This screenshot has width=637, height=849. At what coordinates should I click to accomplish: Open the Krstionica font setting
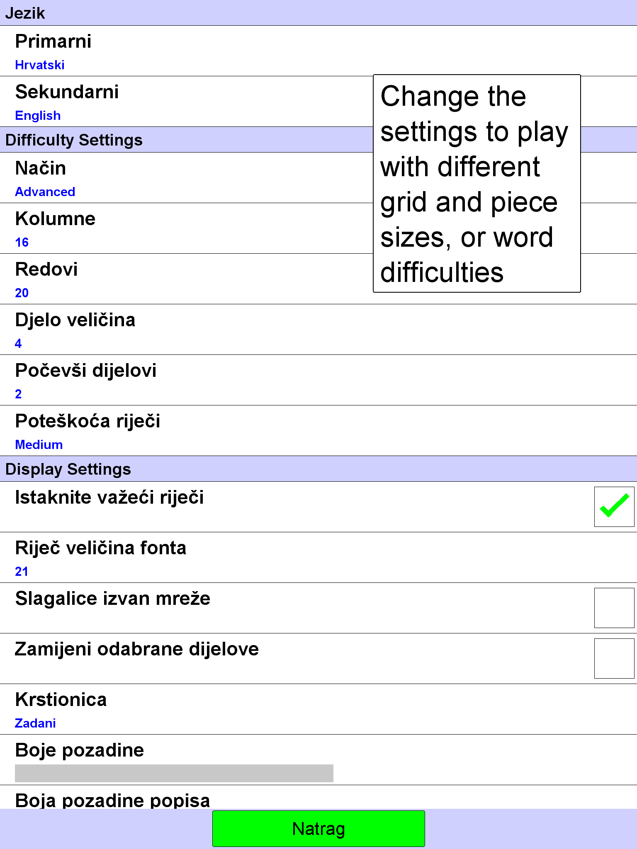click(x=318, y=709)
